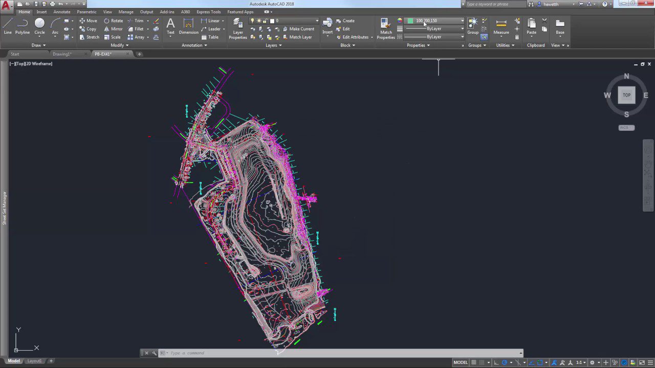Click the Mirror tool
This screenshot has width=655, height=368.
click(113, 29)
